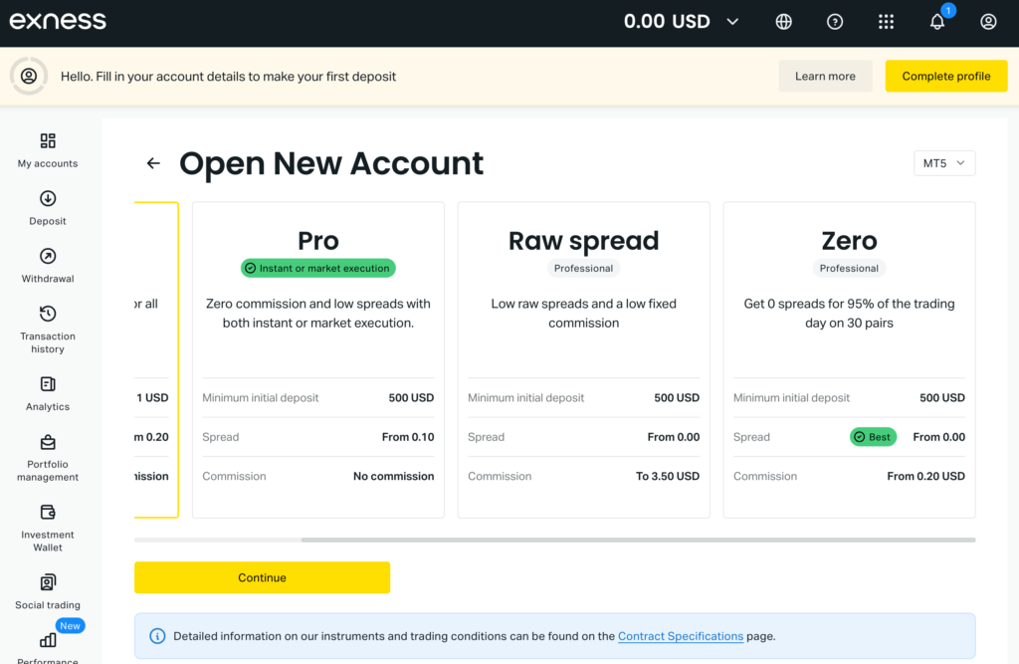The height and width of the screenshot is (664, 1019).
Task: Click the yellow Continue button
Action: (x=262, y=577)
